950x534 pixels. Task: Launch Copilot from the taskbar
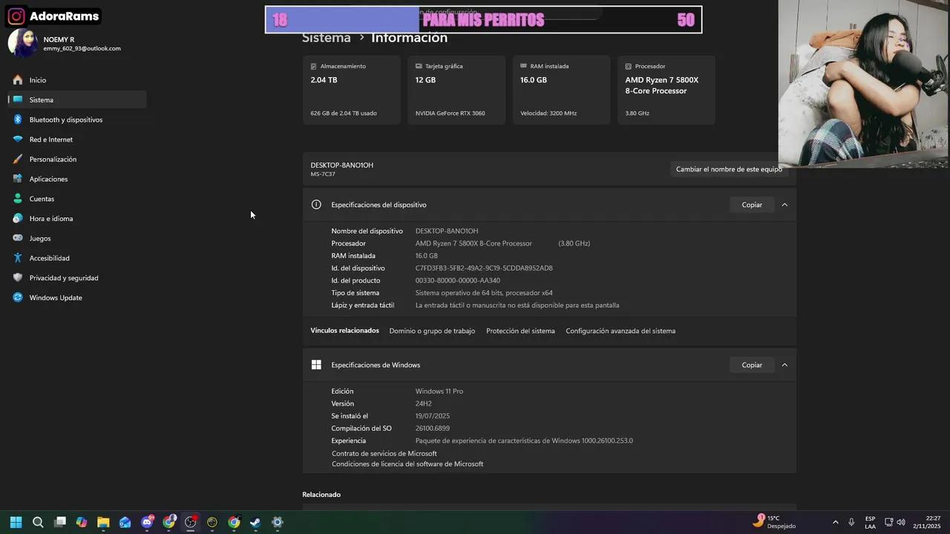pyautogui.click(x=82, y=522)
